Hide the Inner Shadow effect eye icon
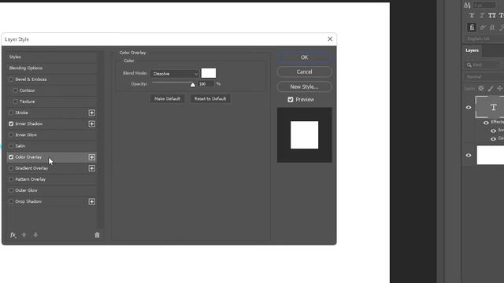The image size is (504, 283). click(x=494, y=131)
